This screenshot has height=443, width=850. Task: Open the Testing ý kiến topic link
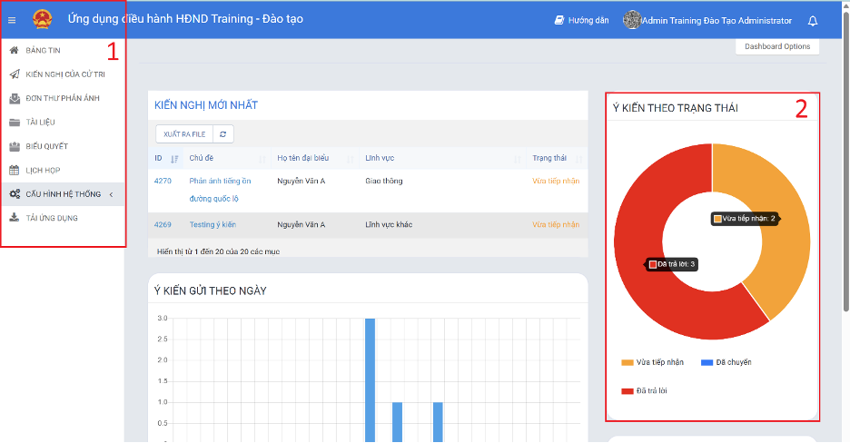point(212,224)
